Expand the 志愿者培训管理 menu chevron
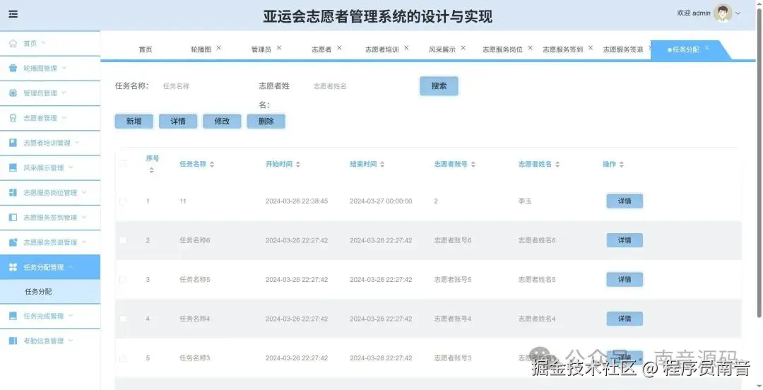The width and height of the screenshot is (763, 390). coord(78,142)
